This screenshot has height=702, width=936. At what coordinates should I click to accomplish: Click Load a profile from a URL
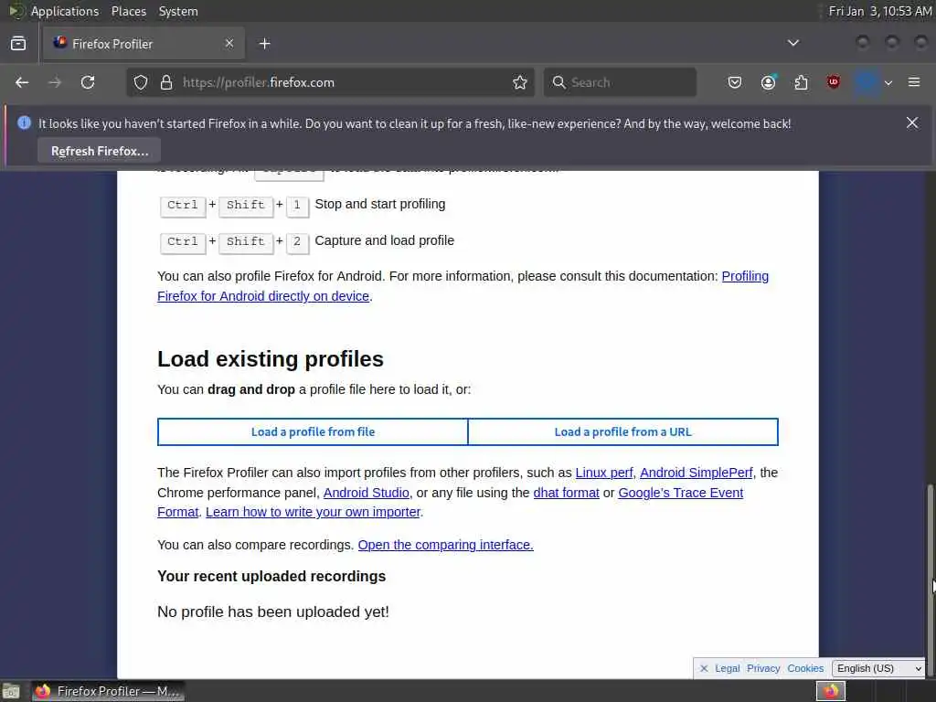(622, 431)
